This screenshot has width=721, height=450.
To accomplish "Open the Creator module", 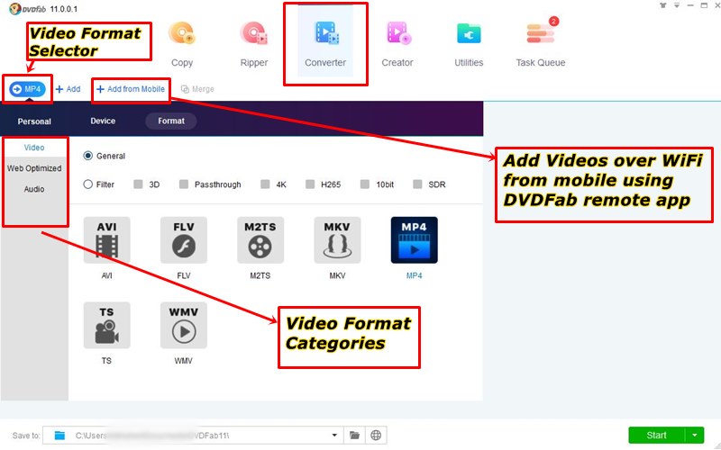I will tap(397, 44).
